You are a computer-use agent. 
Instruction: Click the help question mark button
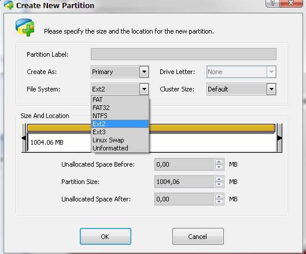pos(272,3)
